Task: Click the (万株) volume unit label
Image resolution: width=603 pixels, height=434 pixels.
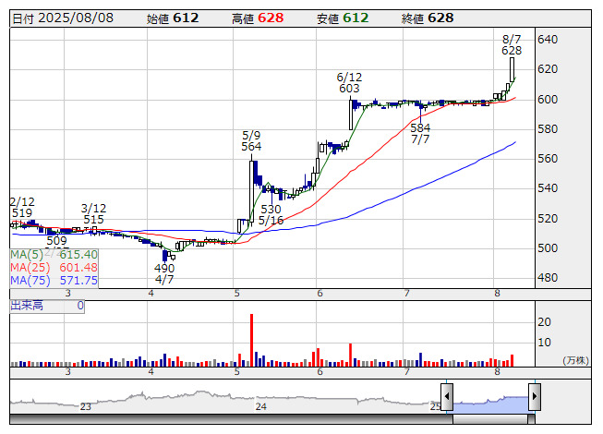Action: pos(575,360)
